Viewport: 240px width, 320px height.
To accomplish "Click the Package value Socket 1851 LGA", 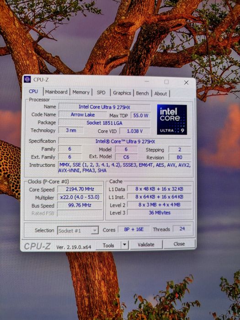I will tap(104, 123).
